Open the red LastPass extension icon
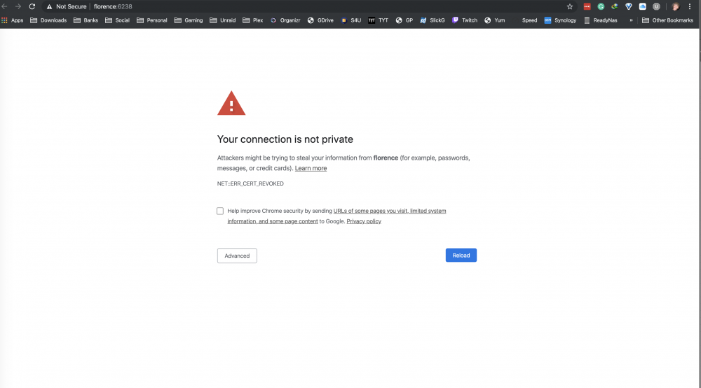 coord(587,7)
